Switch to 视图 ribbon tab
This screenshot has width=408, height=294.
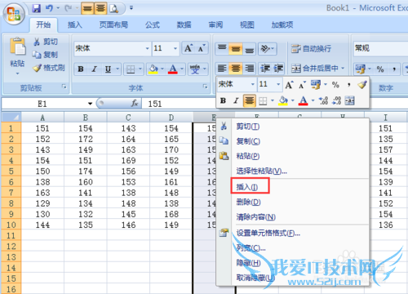(x=247, y=25)
